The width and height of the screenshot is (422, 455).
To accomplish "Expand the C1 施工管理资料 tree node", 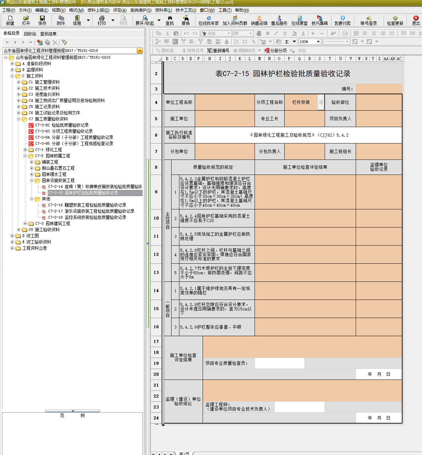I will click(19, 82).
